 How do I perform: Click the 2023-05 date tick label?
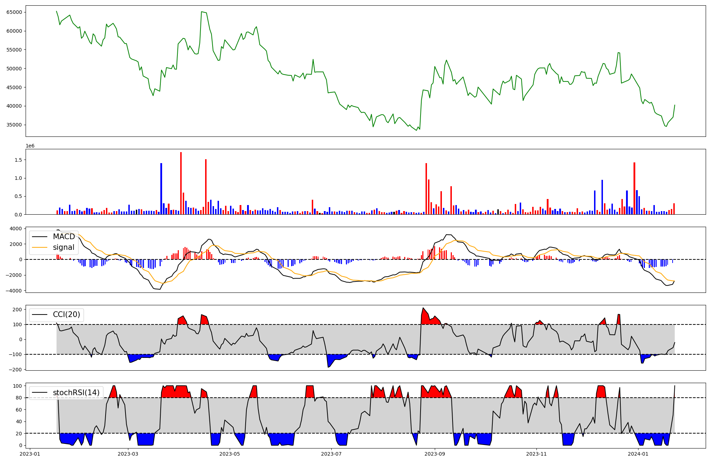[230, 454]
